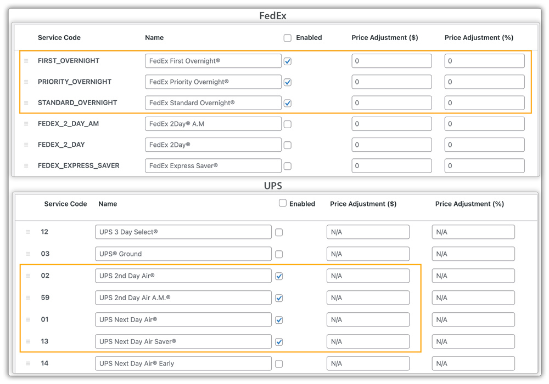Click UPS service code 59 text

45,297
